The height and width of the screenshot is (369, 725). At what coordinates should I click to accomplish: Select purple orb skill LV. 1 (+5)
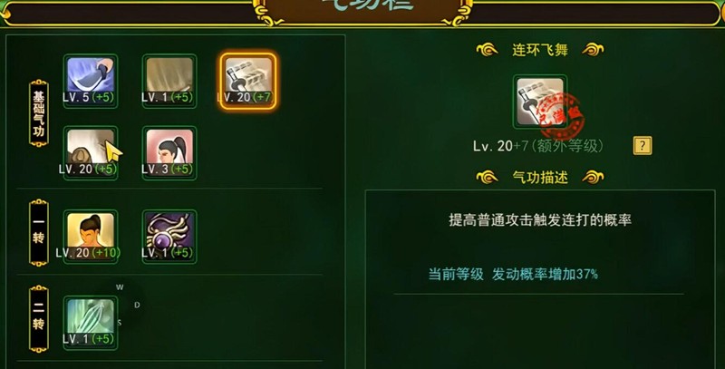(169, 237)
